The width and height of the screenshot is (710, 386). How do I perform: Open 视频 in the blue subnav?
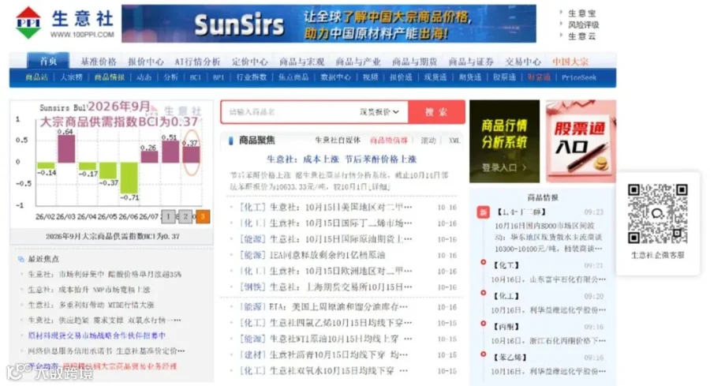pos(371,77)
